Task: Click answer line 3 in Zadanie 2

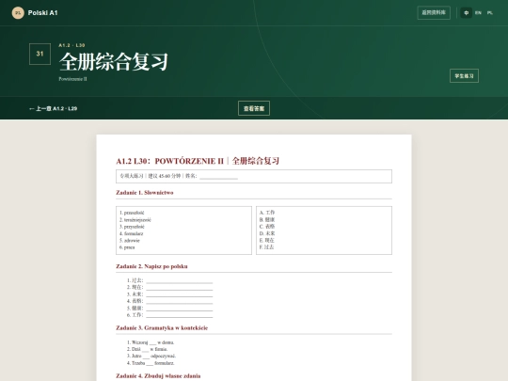Action: pos(180,294)
